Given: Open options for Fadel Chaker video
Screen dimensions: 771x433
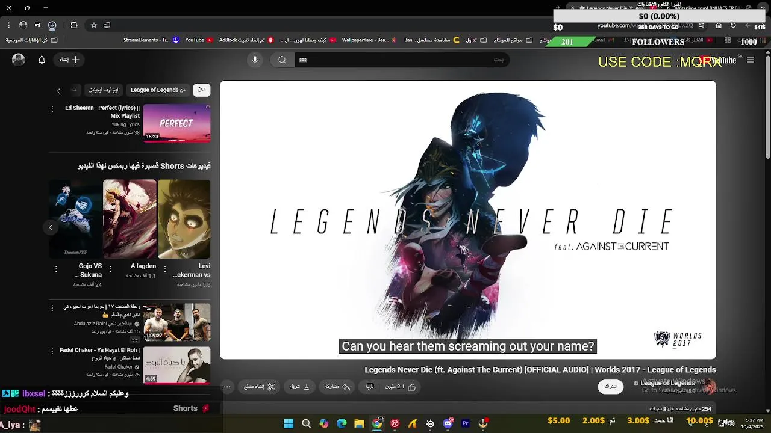Looking at the screenshot, I should 52,351.
